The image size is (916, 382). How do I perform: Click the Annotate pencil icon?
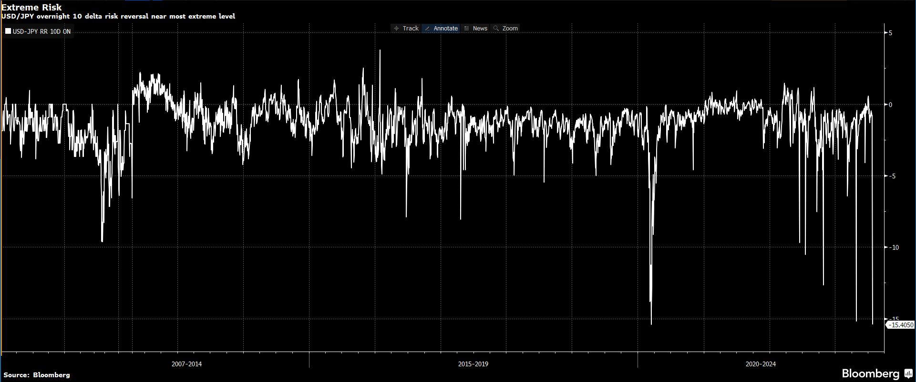tap(427, 29)
